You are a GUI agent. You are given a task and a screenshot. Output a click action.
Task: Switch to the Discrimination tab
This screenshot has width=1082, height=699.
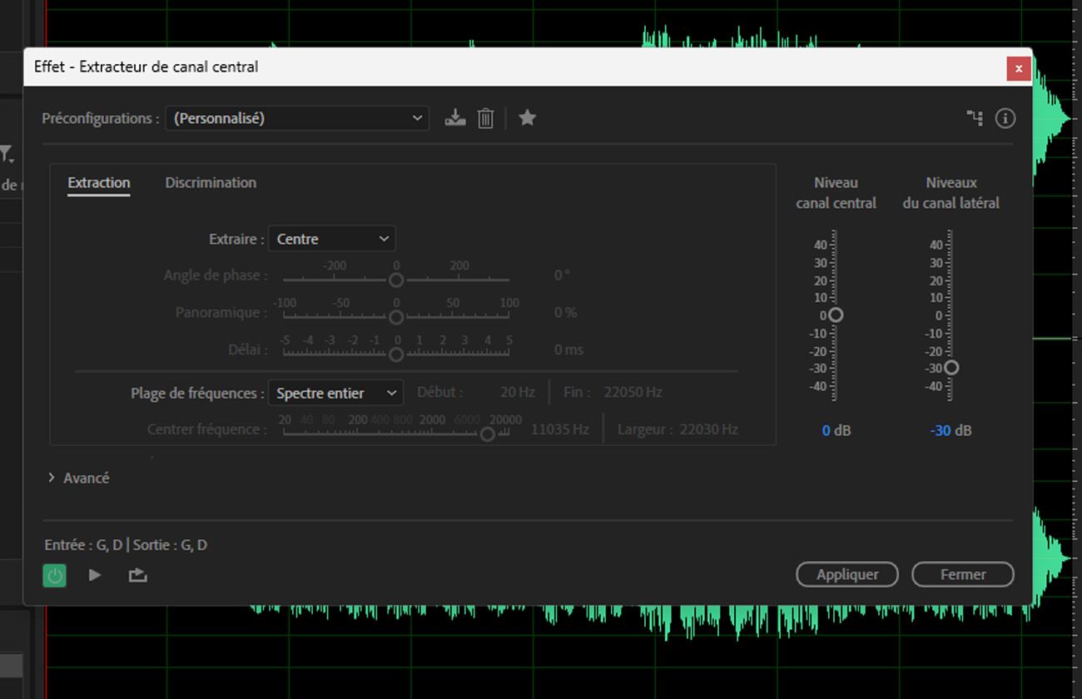tap(211, 183)
